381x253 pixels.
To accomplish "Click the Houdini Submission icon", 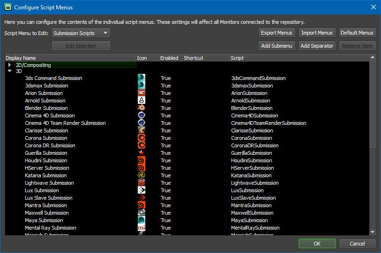I will coord(142,160).
